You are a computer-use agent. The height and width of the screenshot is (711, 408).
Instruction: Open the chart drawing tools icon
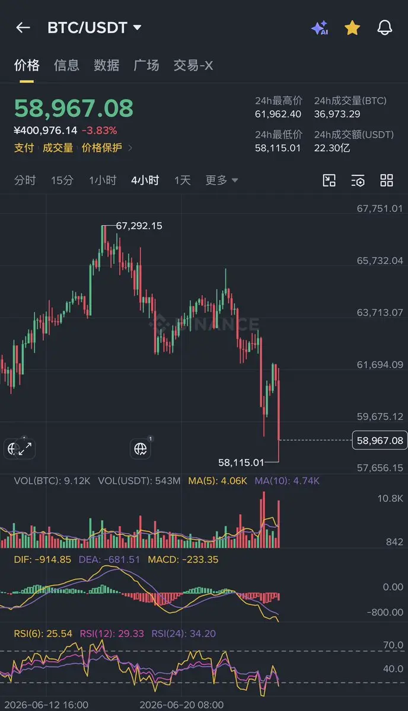(x=329, y=181)
